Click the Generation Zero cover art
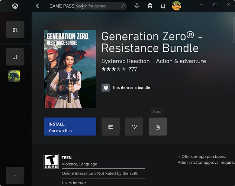Image resolution: width=235 pixels, height=186 pixels. 70,69
